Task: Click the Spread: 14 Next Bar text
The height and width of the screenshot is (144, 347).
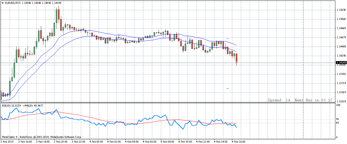Action: tap(300, 100)
